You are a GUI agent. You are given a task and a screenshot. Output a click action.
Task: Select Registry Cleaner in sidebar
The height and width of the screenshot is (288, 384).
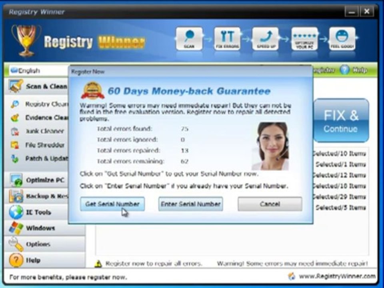(46, 104)
